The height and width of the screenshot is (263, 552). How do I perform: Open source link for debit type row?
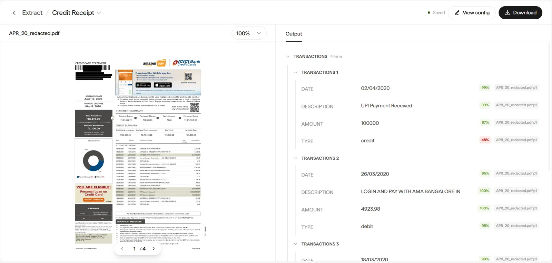[516, 225]
